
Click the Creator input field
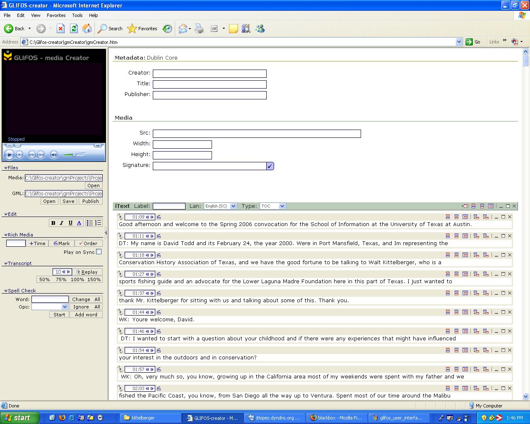pos(210,74)
